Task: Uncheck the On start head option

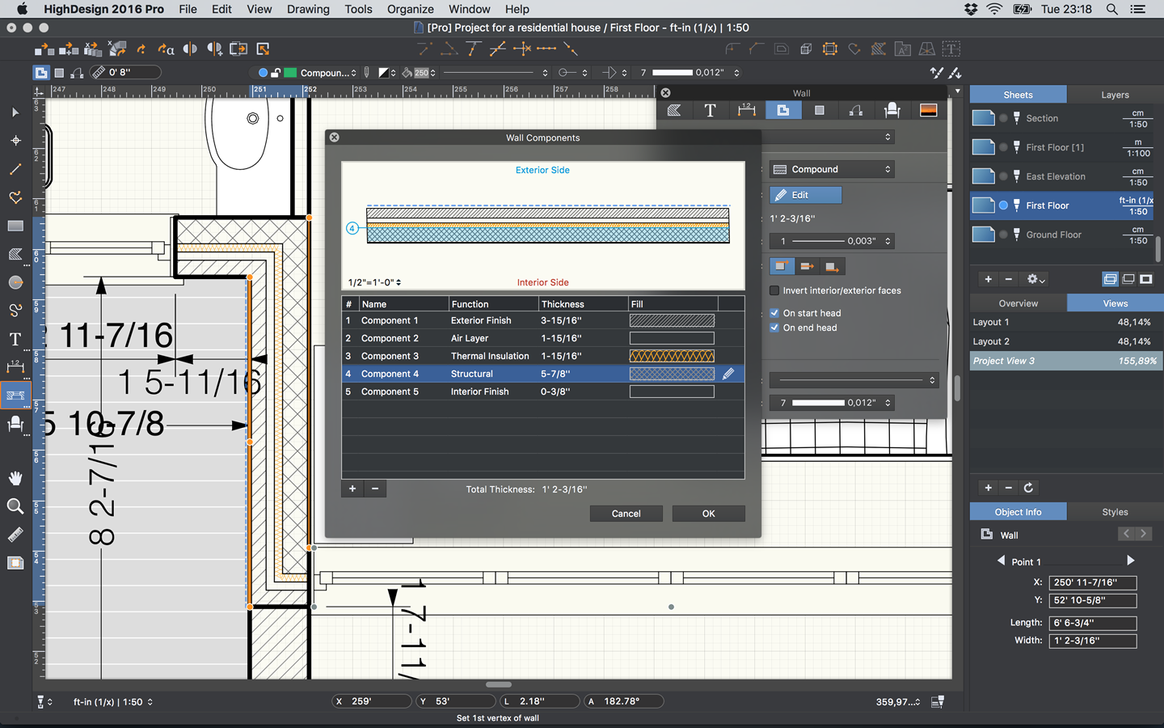Action: [774, 313]
